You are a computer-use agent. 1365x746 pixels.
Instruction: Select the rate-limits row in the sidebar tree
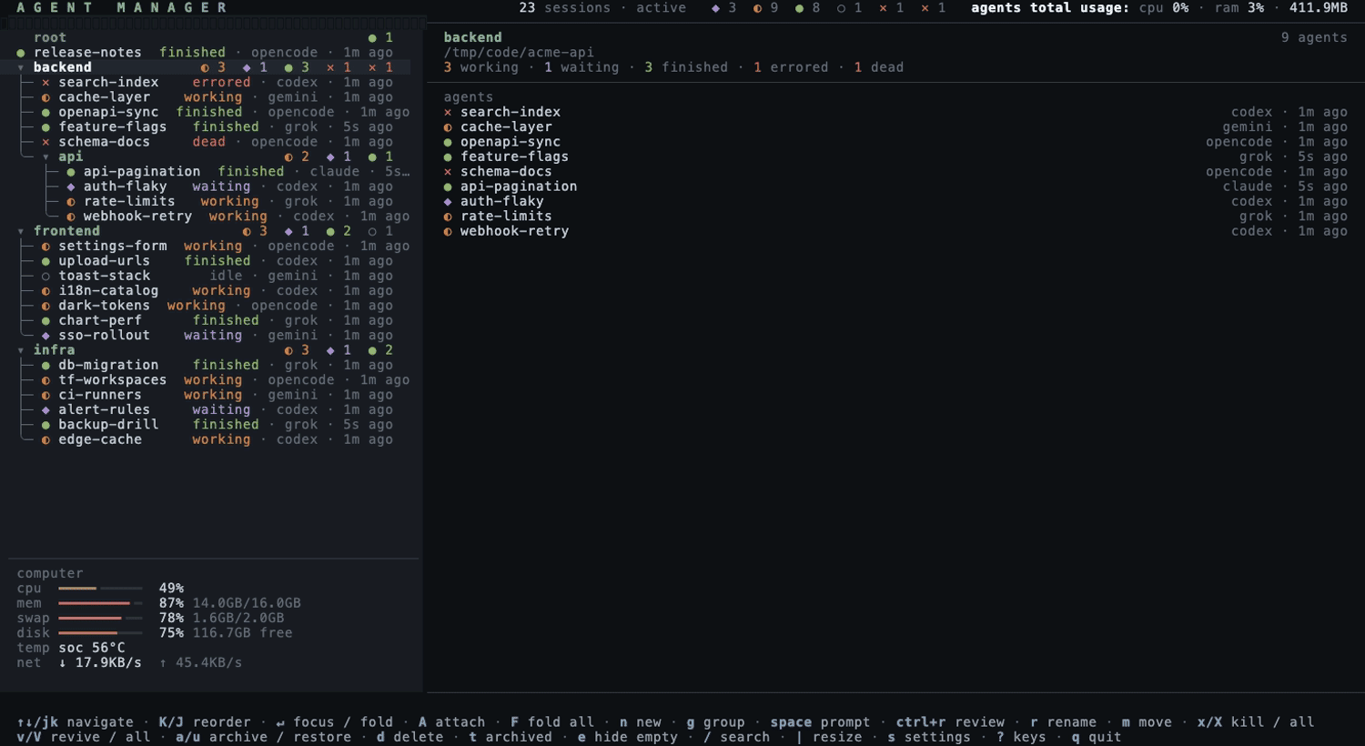click(213, 202)
